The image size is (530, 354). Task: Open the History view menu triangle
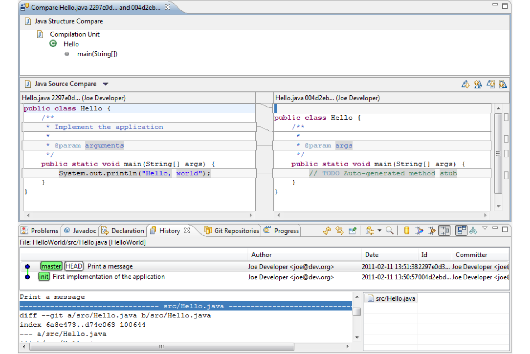coord(485,228)
